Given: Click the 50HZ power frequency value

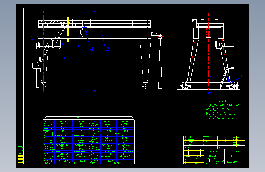Looking at the screenshot, I should tap(96, 133).
